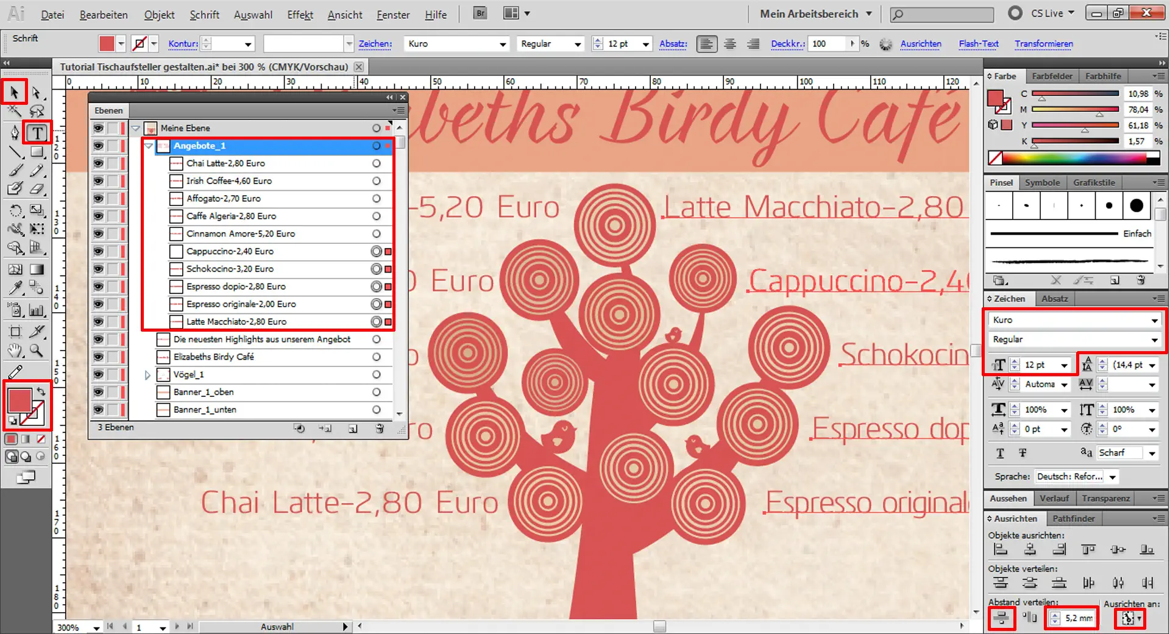Viewport: 1170px width, 634px height.
Task: Select the black arrow Selection tool
Action: pyautogui.click(x=14, y=93)
